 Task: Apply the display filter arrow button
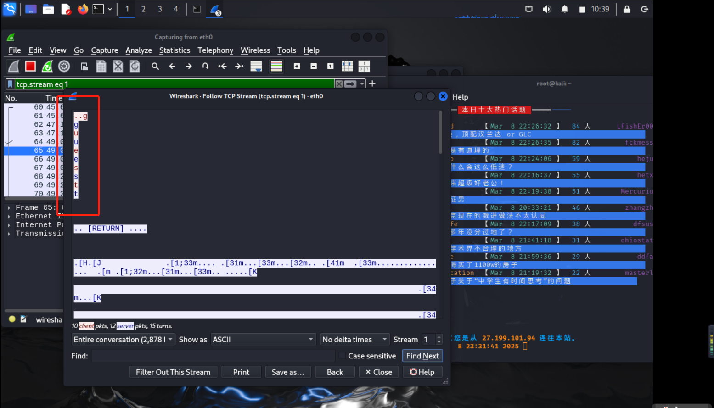(350, 84)
